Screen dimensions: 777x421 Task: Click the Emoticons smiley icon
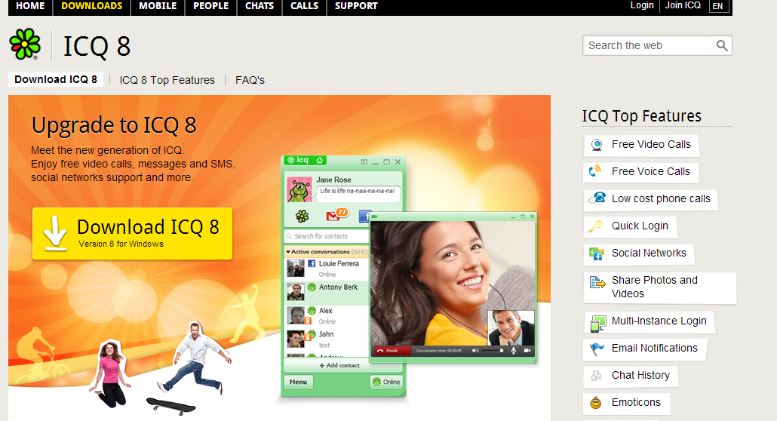coord(597,403)
